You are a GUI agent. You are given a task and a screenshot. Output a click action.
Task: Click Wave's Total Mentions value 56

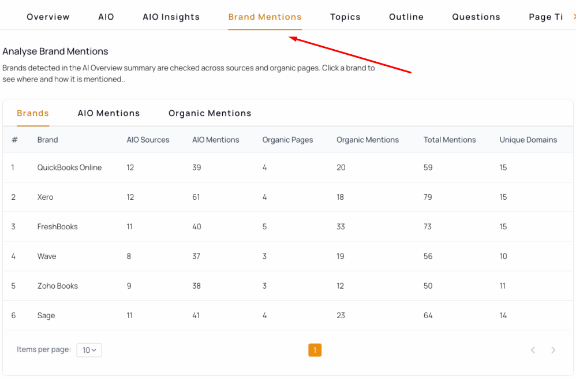click(x=428, y=256)
